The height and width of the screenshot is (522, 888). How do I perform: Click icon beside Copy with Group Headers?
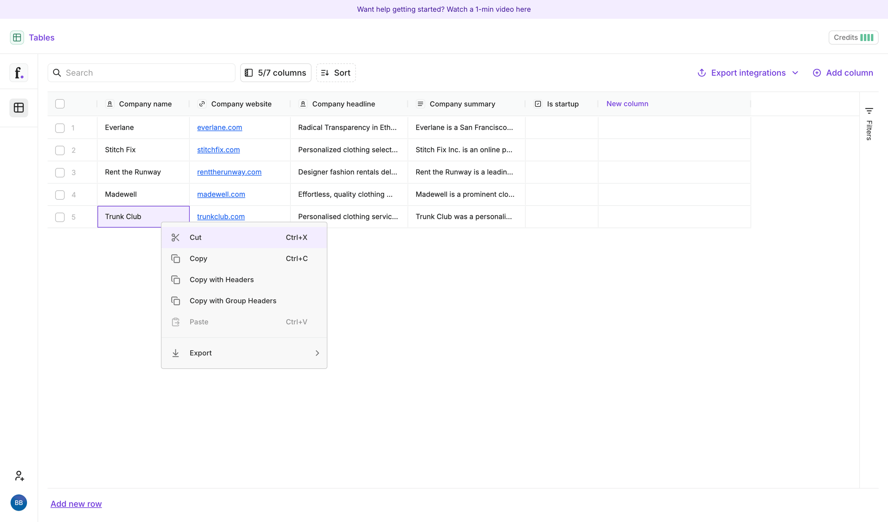175,301
